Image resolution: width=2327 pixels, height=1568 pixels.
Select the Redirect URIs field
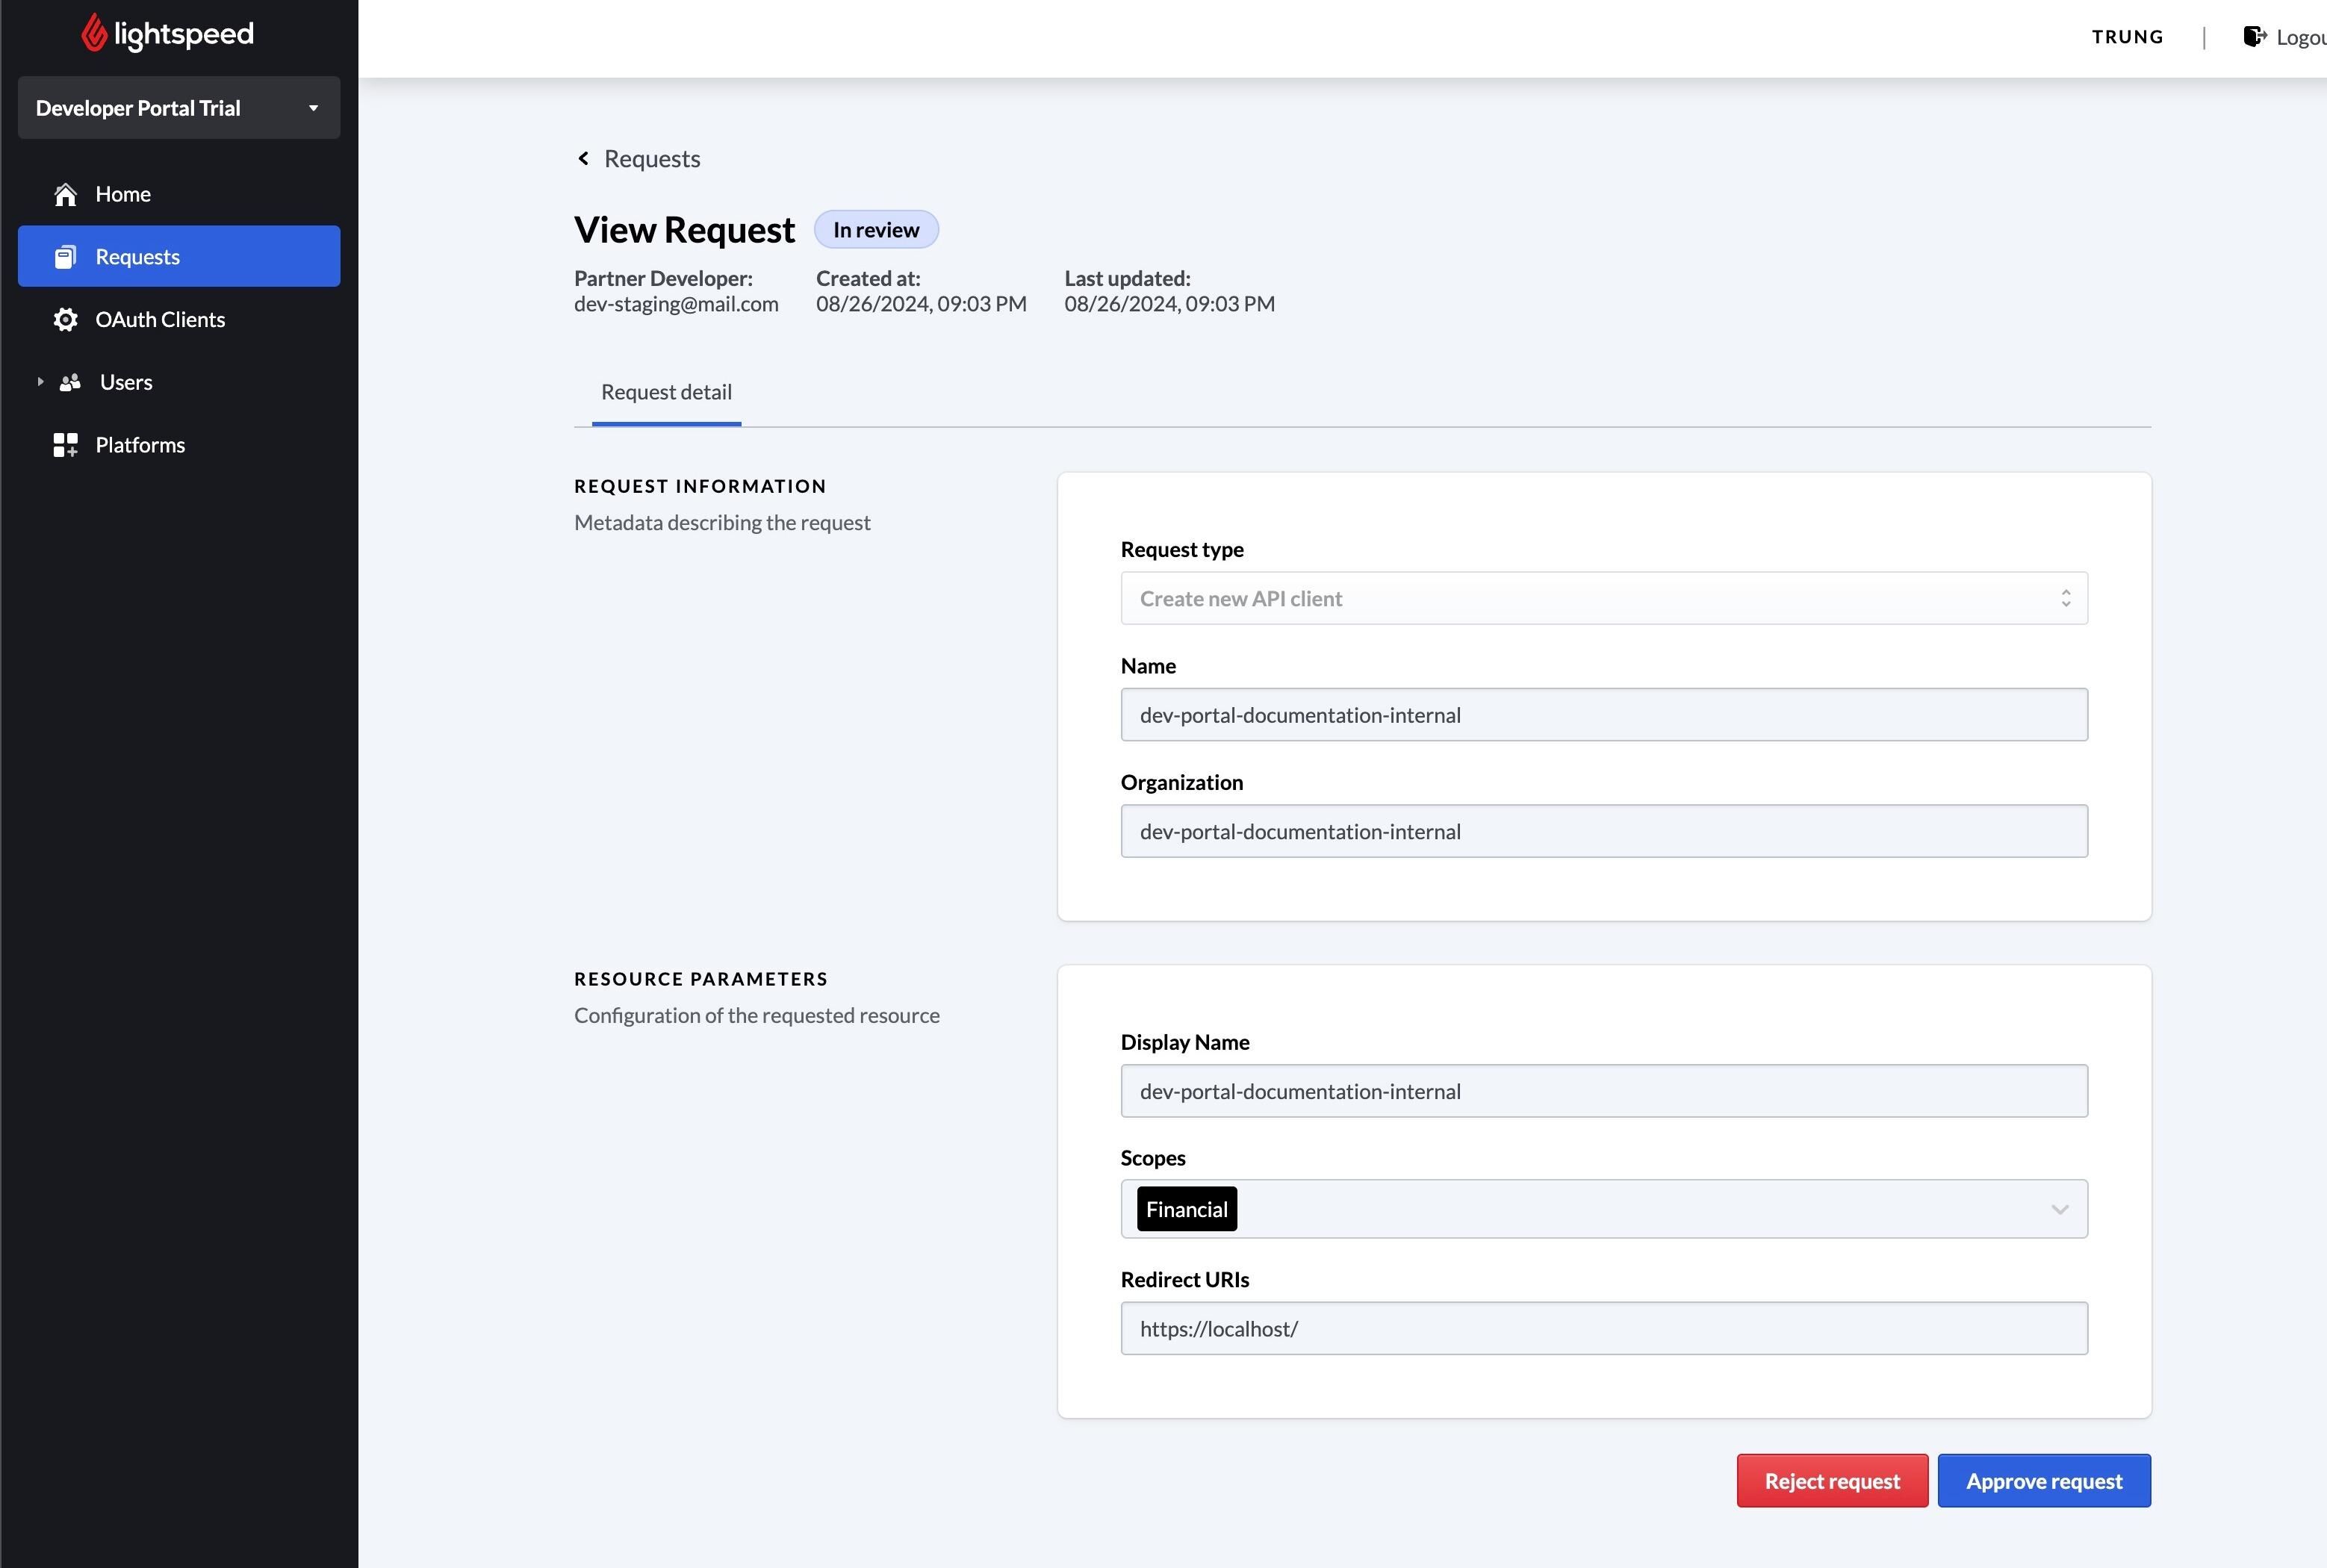pos(1602,1328)
